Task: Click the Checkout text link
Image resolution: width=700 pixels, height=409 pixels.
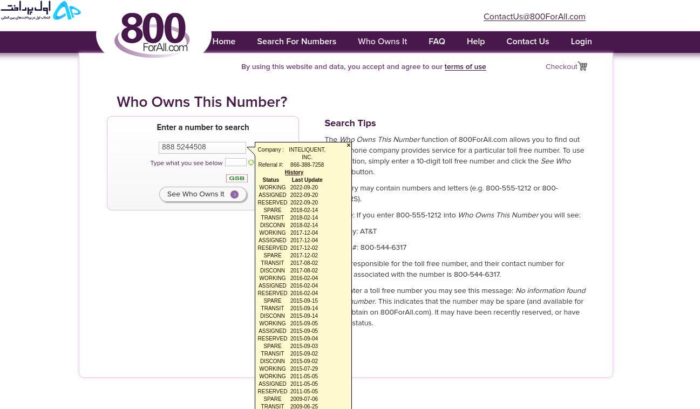Action: 561,67
